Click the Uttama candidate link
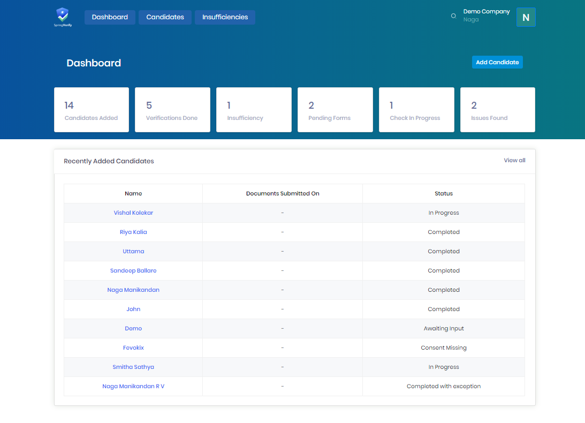 click(133, 251)
